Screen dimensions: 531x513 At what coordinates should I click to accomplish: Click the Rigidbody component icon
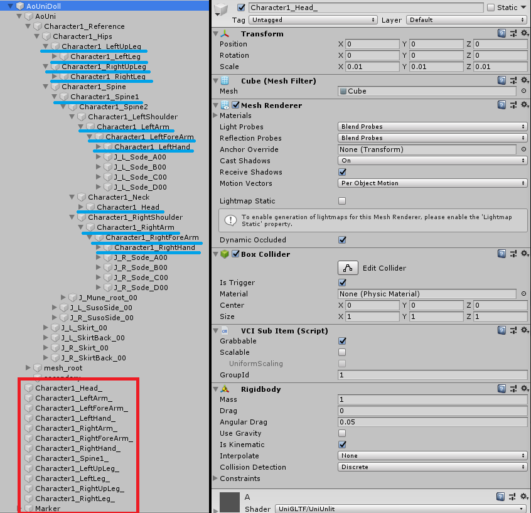click(x=225, y=389)
